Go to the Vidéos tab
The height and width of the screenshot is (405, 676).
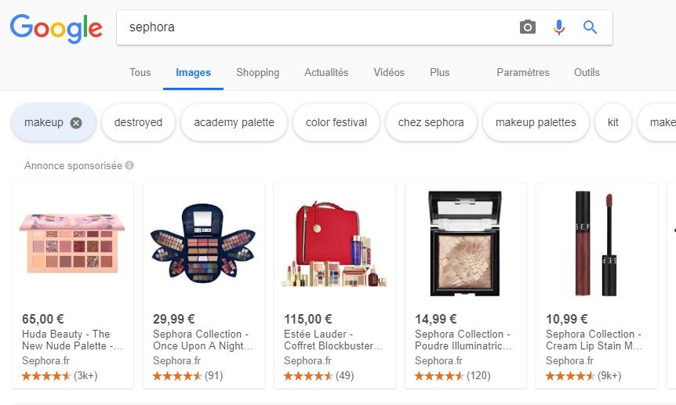(x=389, y=72)
